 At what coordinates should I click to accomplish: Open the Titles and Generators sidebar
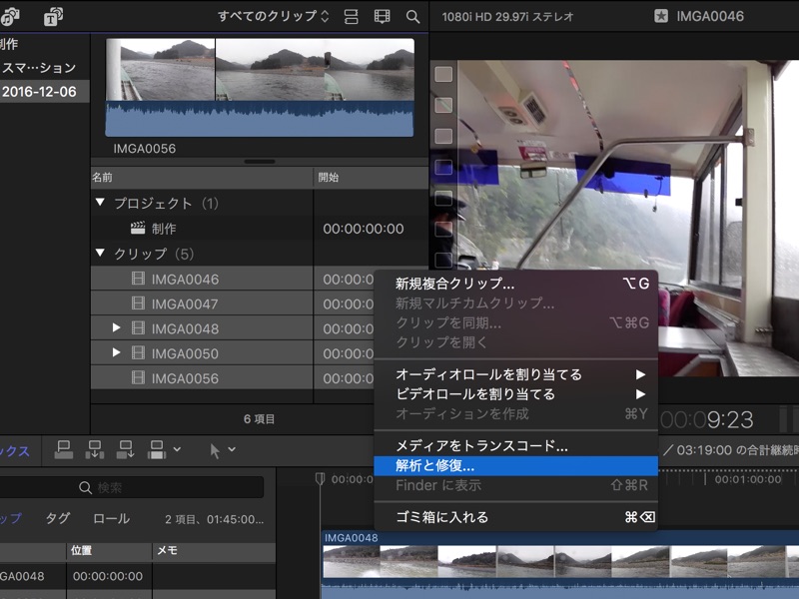point(53,17)
